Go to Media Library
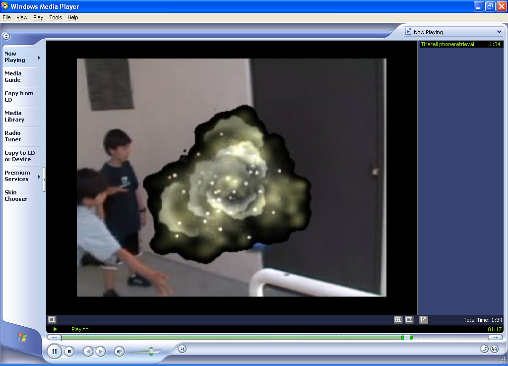Image resolution: width=508 pixels, height=366 pixels. pyautogui.click(x=14, y=116)
